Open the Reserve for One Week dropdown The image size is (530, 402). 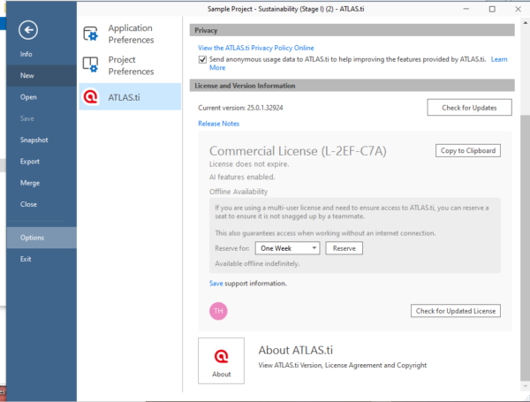tap(287, 248)
